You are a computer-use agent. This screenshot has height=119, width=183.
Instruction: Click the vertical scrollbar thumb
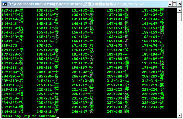179,17
